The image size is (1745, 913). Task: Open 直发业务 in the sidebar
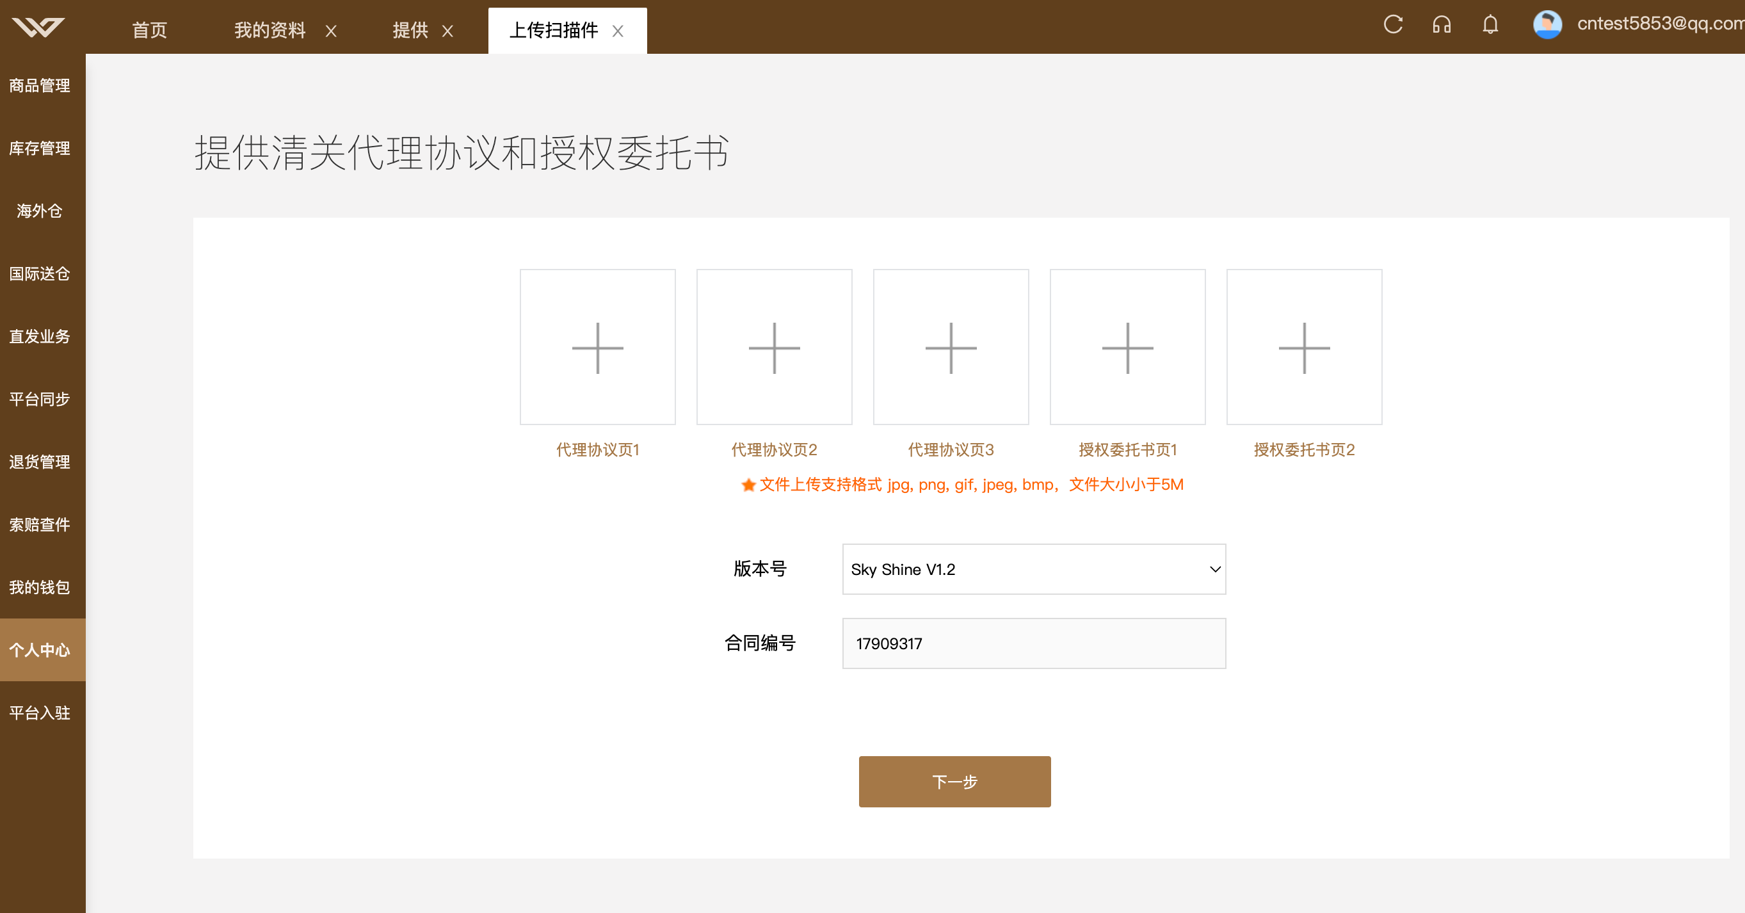pyautogui.click(x=39, y=337)
